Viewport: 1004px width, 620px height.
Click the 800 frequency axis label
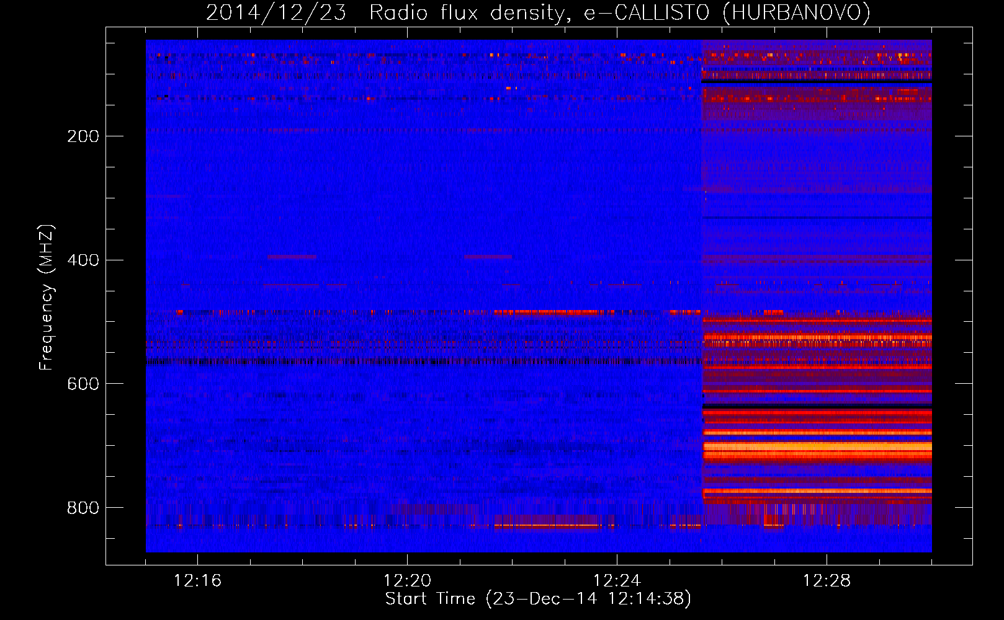point(83,508)
